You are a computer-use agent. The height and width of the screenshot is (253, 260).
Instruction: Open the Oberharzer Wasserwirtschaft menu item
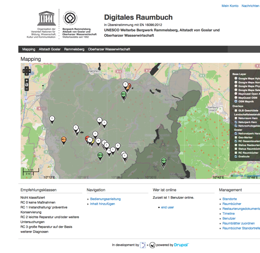109,49
